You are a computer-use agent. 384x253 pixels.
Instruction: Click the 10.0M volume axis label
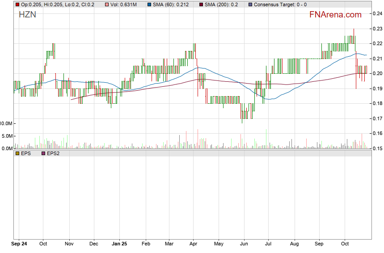pos(7,123)
